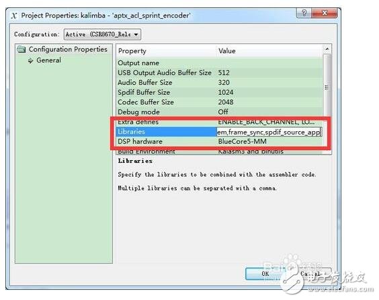Image resolution: width=379 pixels, height=300 pixels.
Task: Click the help question mark button
Action: point(304,13)
